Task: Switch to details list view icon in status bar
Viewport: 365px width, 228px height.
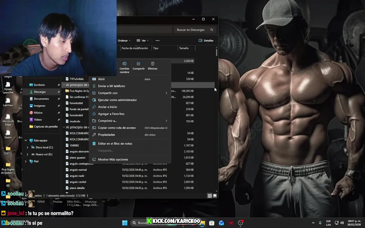Action: pos(210,196)
